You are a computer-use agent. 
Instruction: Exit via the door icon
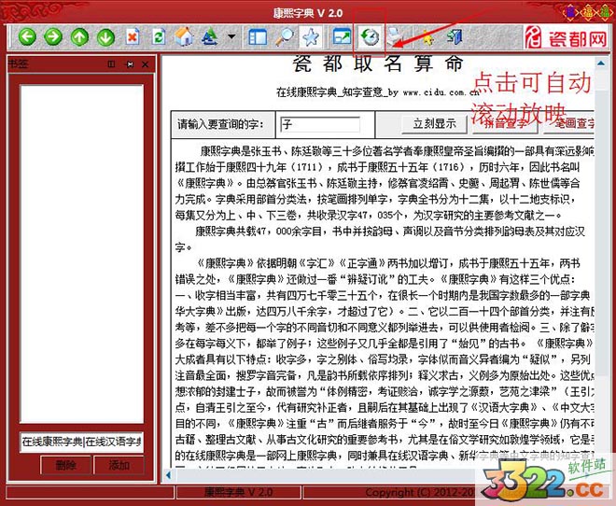coord(454,37)
